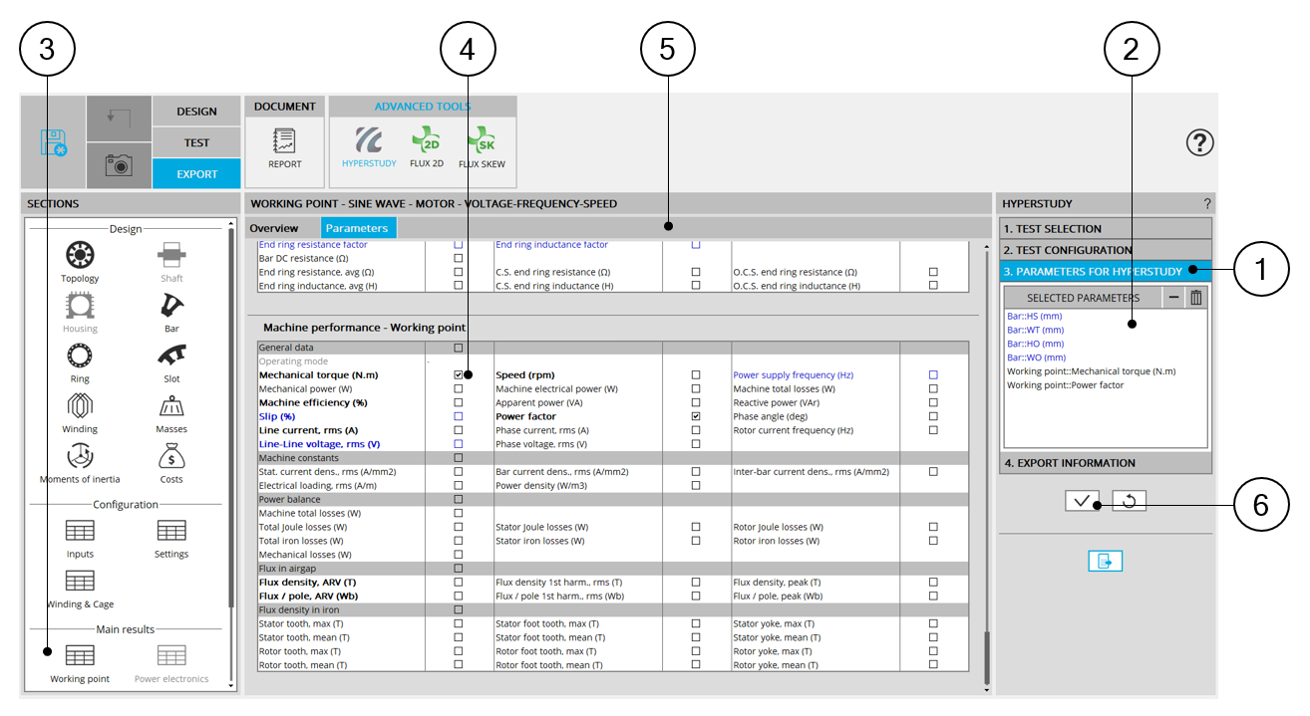Delete selected parameters with trash icon
Screen dimensions: 1310x716
tap(1196, 298)
